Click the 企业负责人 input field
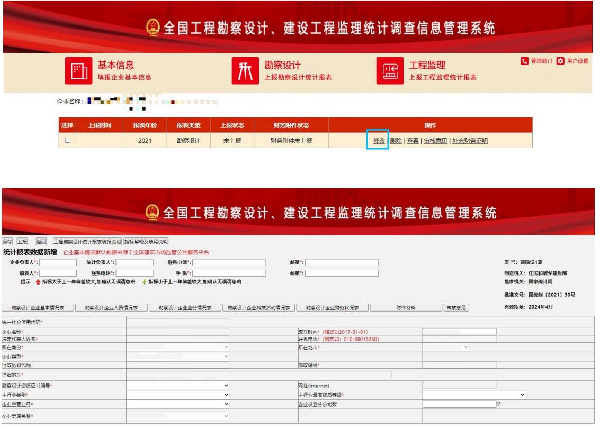600x430 pixels. click(59, 261)
